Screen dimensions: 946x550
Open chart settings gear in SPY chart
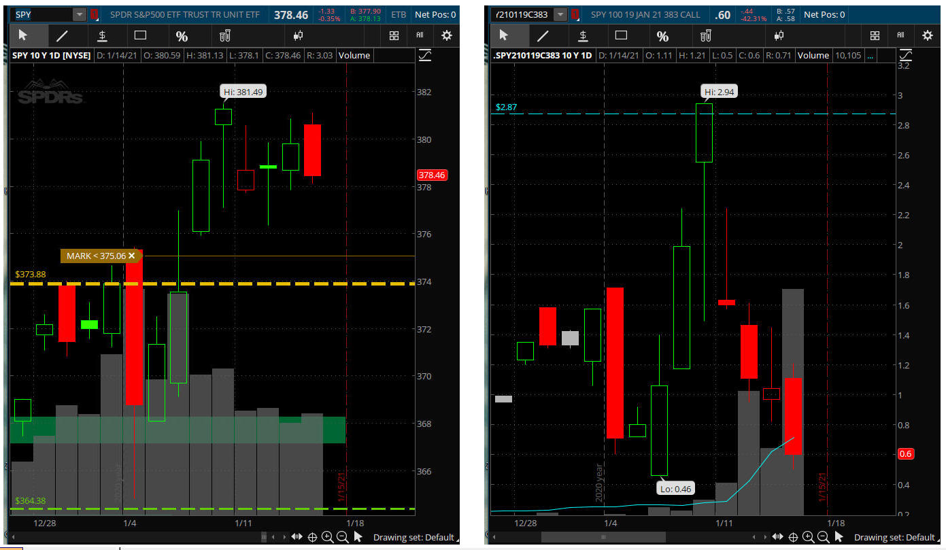[x=447, y=35]
